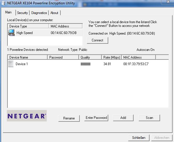The width and height of the screenshot is (174, 142).
Task: Close the window with the X button
Action: tap(168, 2)
